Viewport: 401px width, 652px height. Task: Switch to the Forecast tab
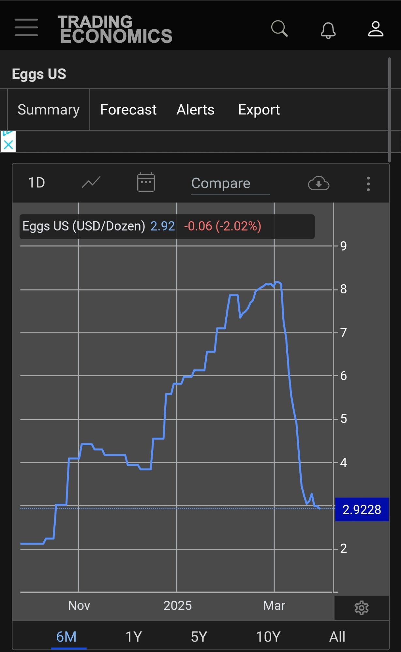[128, 110]
